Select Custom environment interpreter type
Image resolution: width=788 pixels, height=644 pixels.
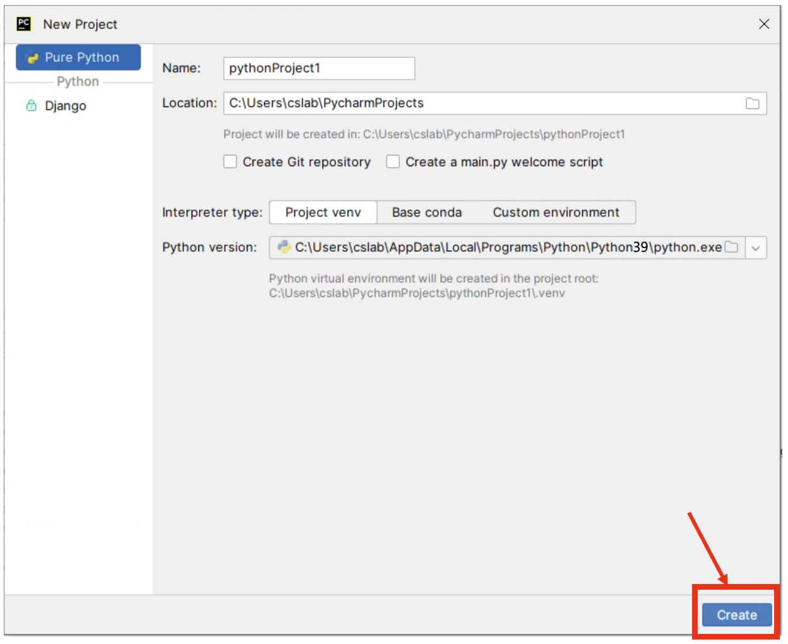pyautogui.click(x=556, y=212)
